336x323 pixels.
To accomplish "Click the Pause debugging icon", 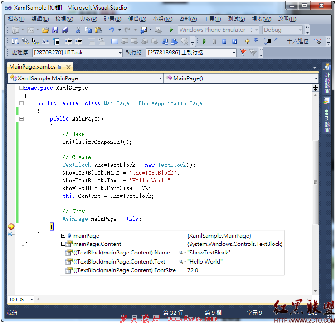I will click(x=214, y=41).
